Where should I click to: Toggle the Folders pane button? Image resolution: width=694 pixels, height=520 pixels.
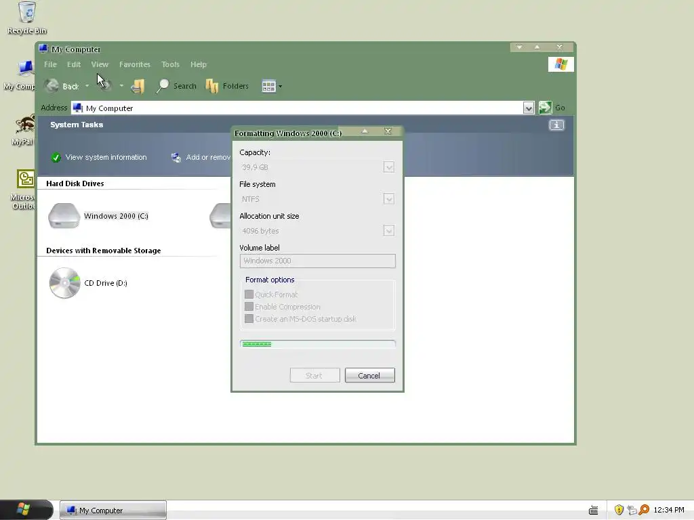point(227,86)
